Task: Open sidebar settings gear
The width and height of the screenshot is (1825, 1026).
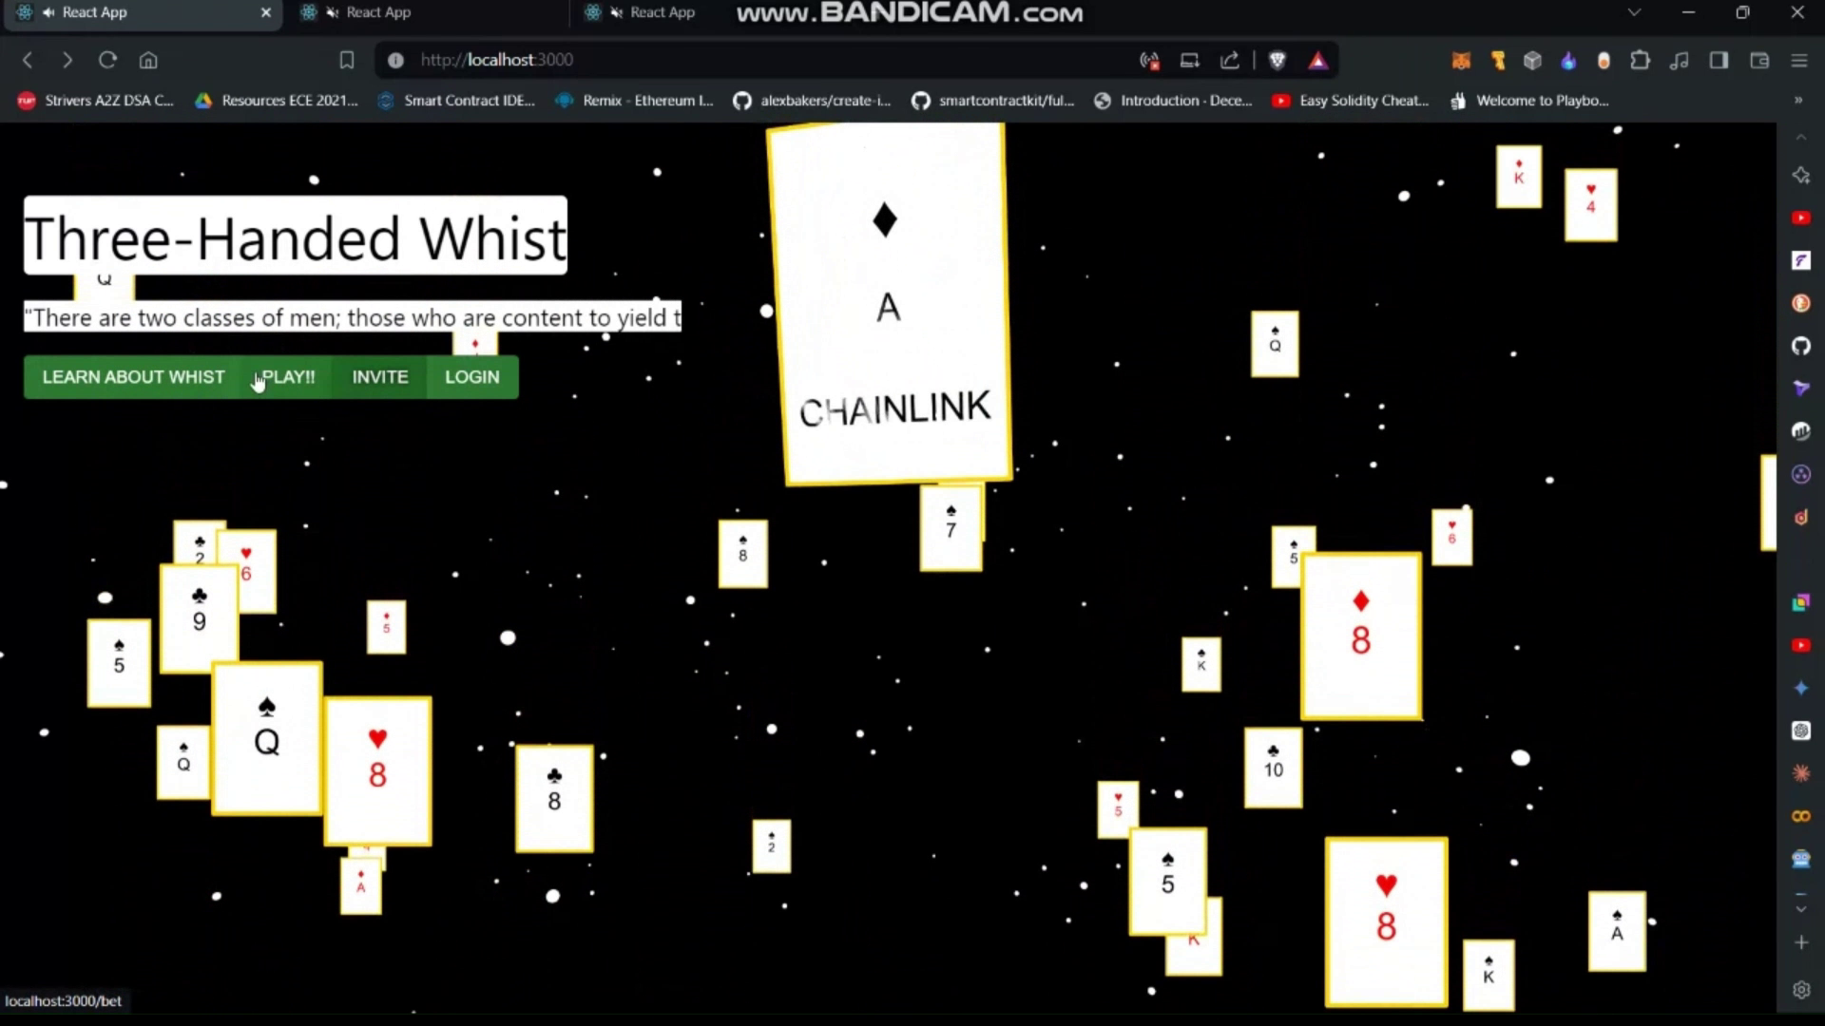Action: click(x=1801, y=990)
